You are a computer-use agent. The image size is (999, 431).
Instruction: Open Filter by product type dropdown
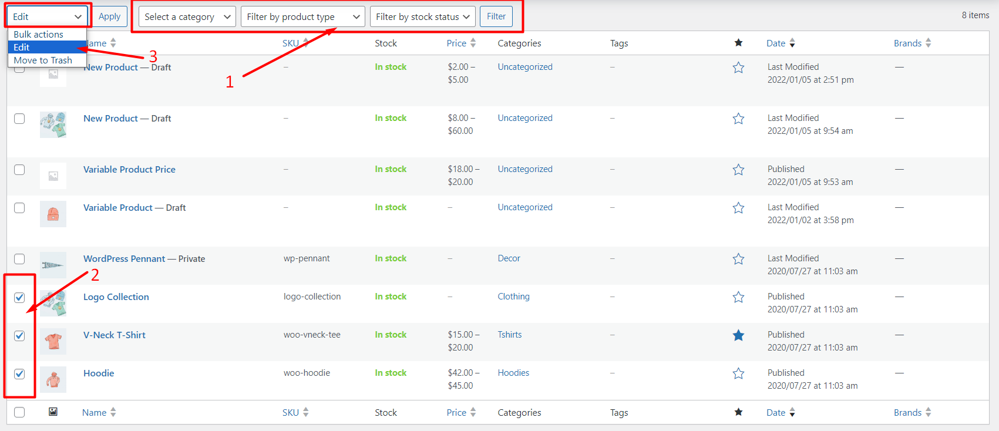click(x=303, y=16)
